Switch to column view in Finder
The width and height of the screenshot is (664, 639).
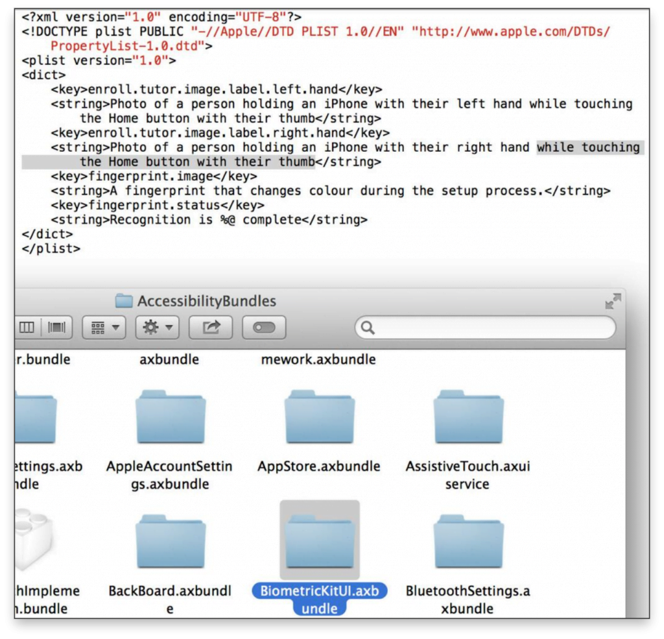tap(27, 328)
